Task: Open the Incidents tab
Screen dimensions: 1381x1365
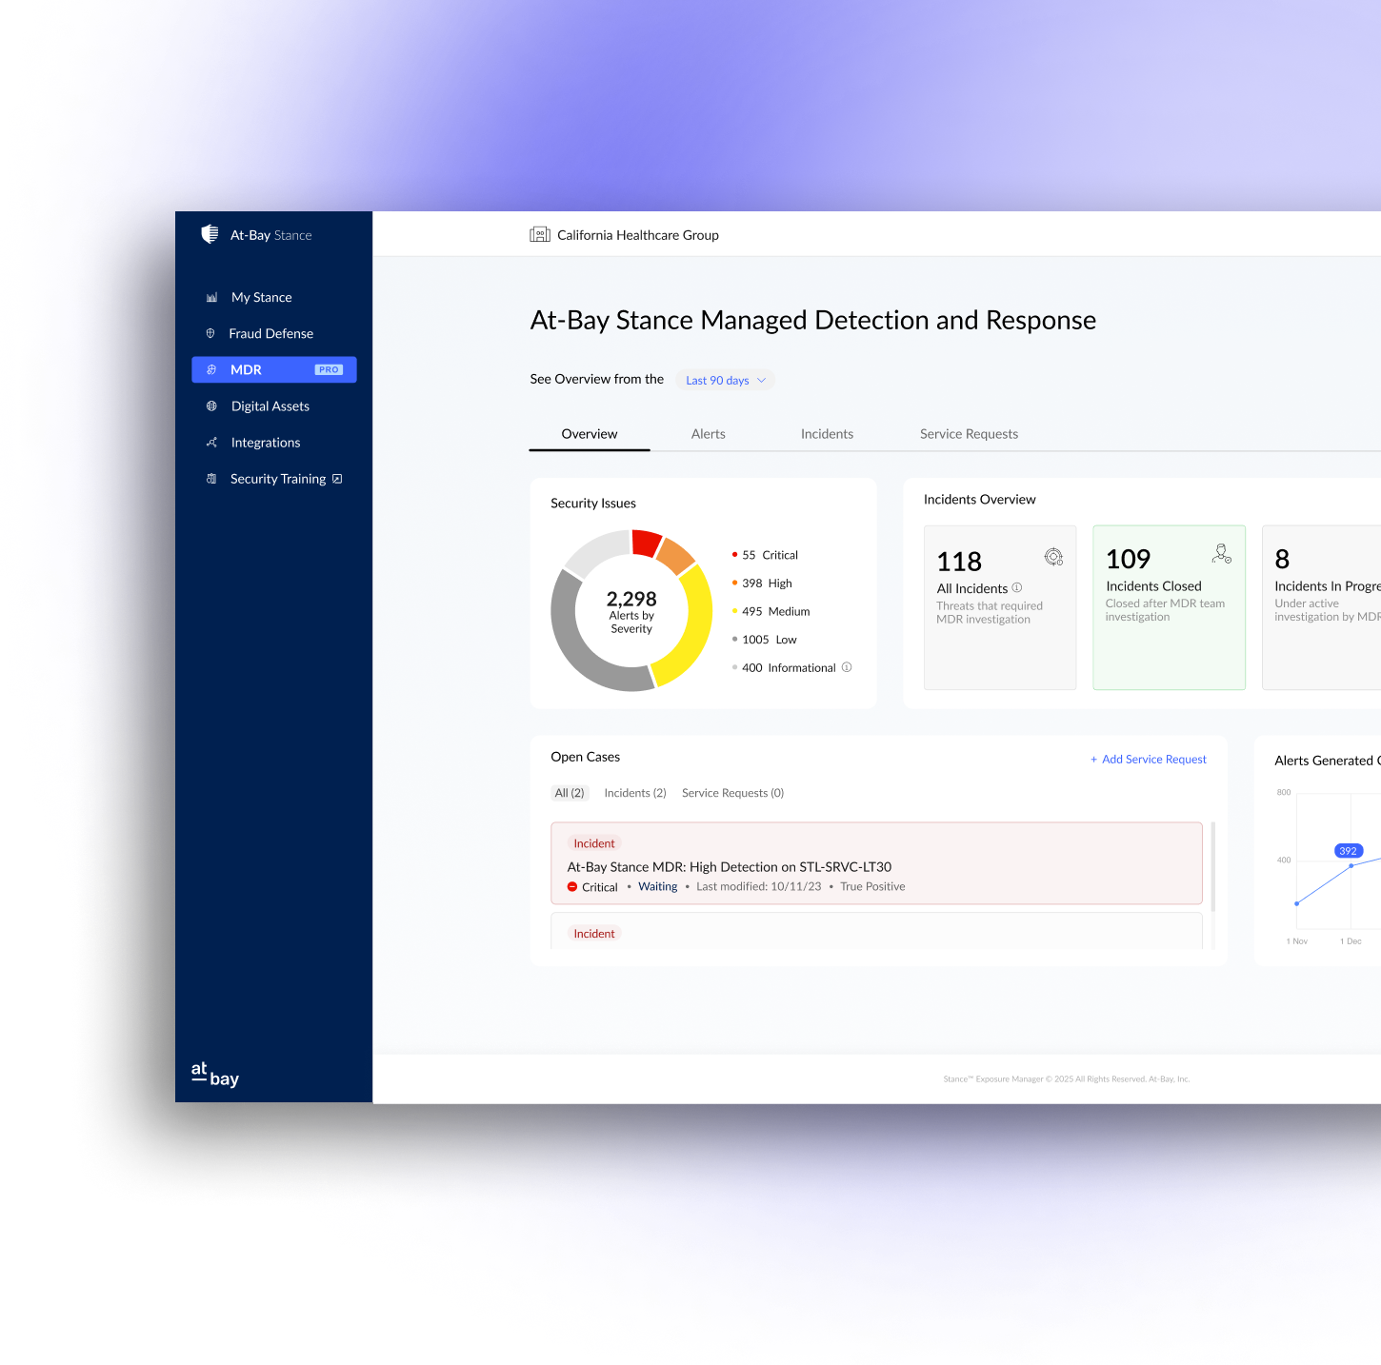Action: (827, 434)
